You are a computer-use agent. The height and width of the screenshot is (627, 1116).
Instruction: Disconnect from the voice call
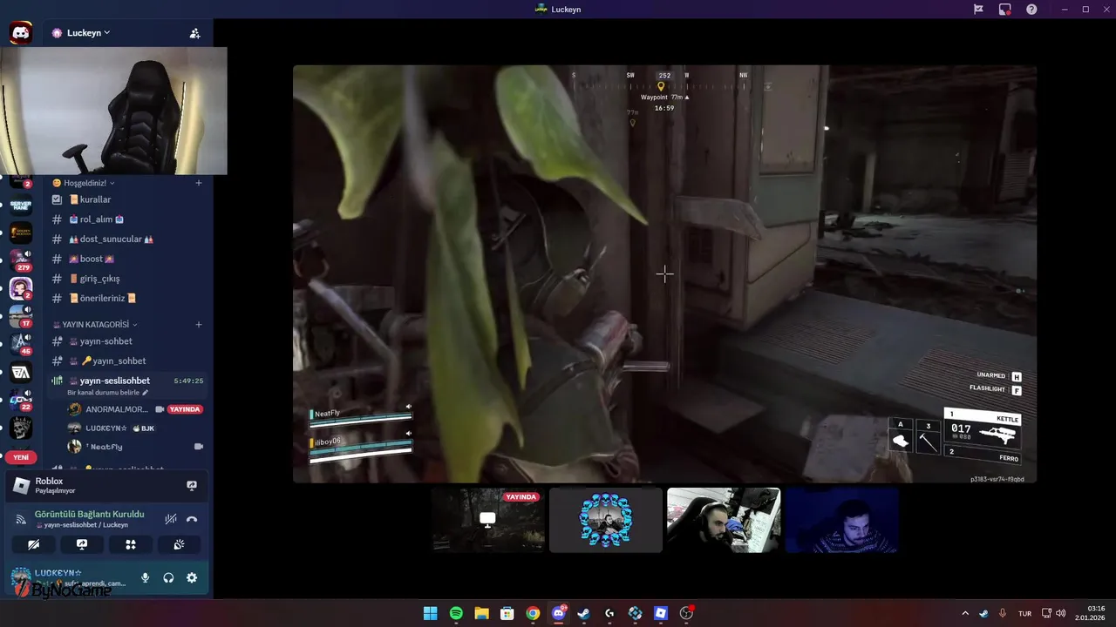click(192, 519)
